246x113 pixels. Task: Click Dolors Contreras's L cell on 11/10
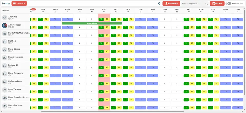tap(92, 60)
